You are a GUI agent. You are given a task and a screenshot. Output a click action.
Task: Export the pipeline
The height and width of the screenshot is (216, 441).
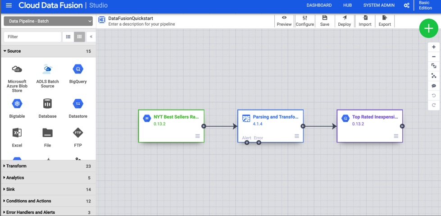(x=385, y=21)
